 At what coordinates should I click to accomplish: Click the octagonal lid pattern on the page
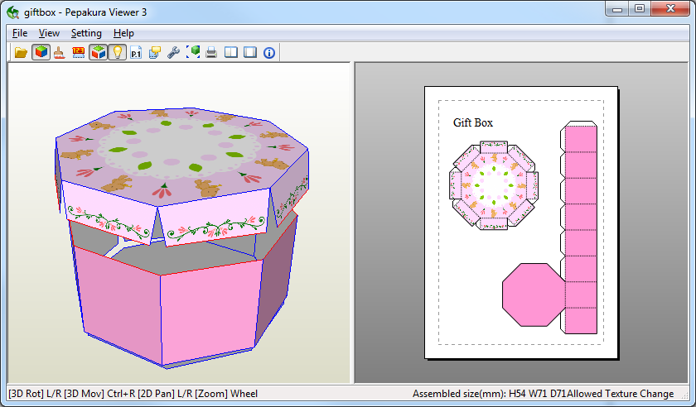[494, 184]
